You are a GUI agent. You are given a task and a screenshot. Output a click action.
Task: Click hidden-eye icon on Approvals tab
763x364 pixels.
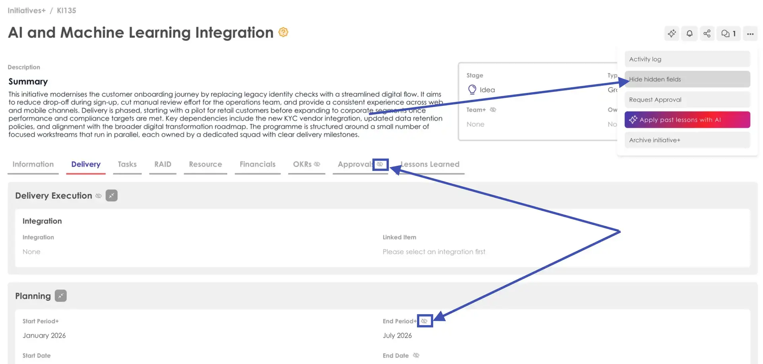(x=380, y=164)
